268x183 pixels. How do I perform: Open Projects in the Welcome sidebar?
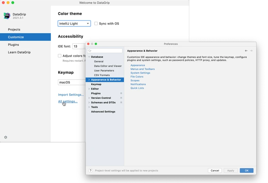(x=25, y=30)
